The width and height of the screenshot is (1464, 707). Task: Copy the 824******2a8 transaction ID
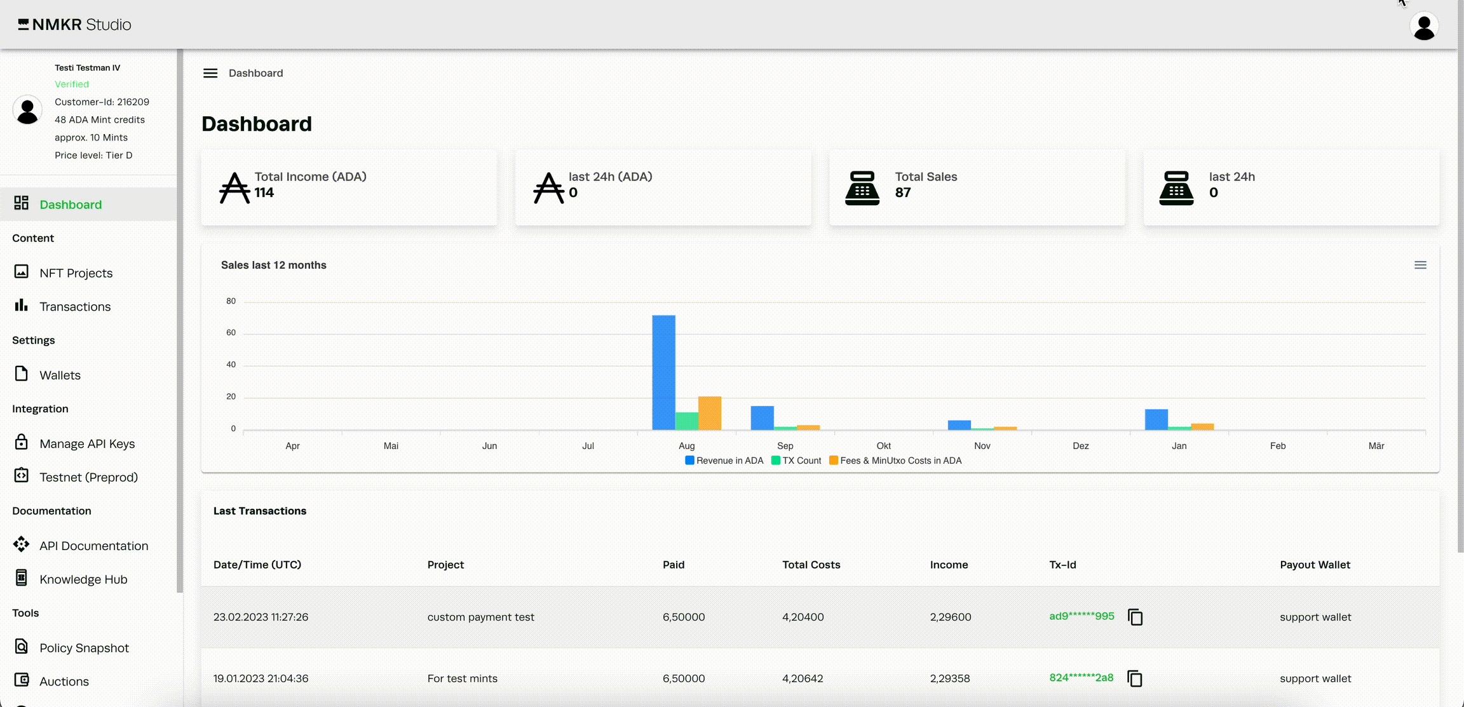(1135, 678)
